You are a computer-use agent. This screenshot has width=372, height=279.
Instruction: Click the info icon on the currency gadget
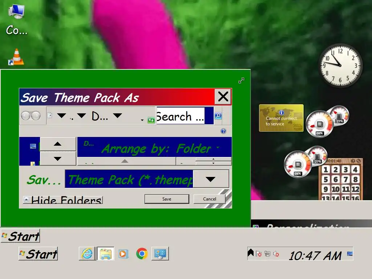point(282,113)
